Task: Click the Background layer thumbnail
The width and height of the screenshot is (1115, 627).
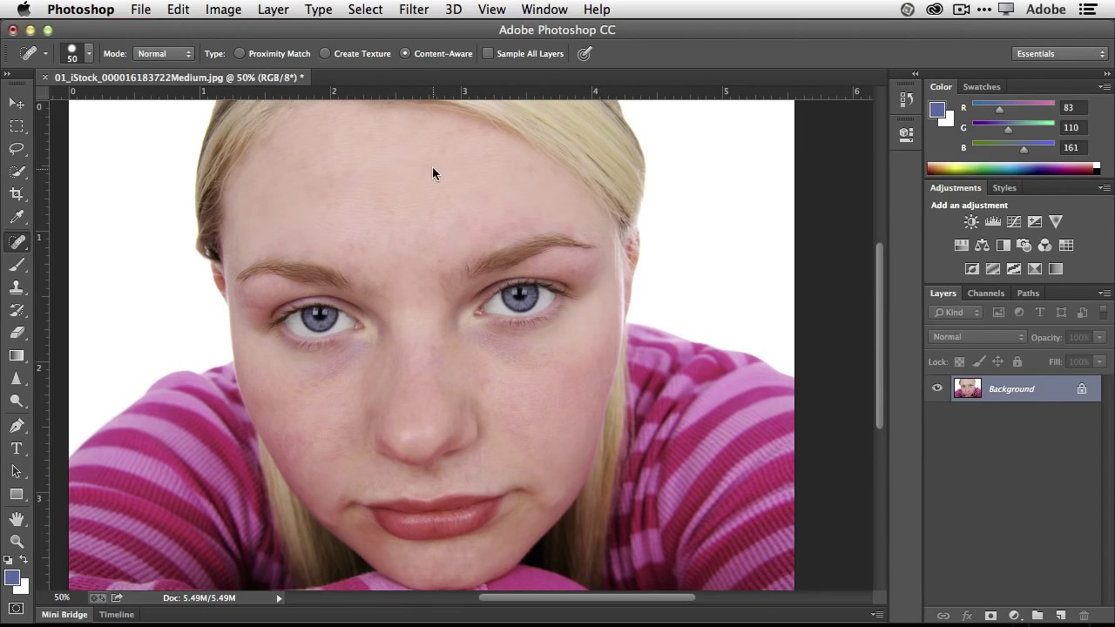Action: [967, 389]
